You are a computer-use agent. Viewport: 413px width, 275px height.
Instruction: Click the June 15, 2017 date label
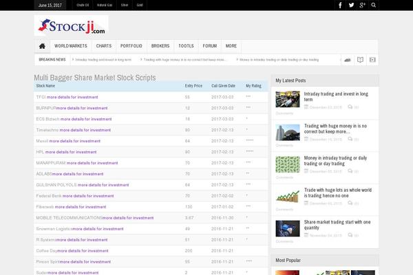[50, 5]
